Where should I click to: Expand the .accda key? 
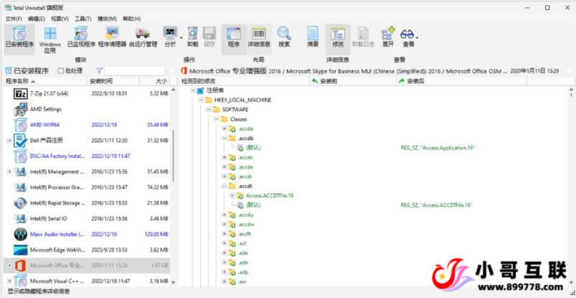pos(224,129)
